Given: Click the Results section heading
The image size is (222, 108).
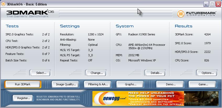Looking at the screenshot, I should pyautogui.click(x=184, y=26).
